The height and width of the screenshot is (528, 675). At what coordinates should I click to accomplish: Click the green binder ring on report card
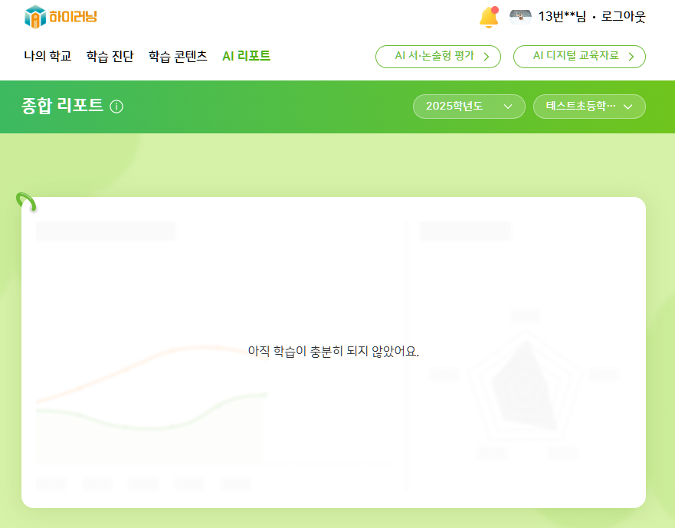point(27,202)
